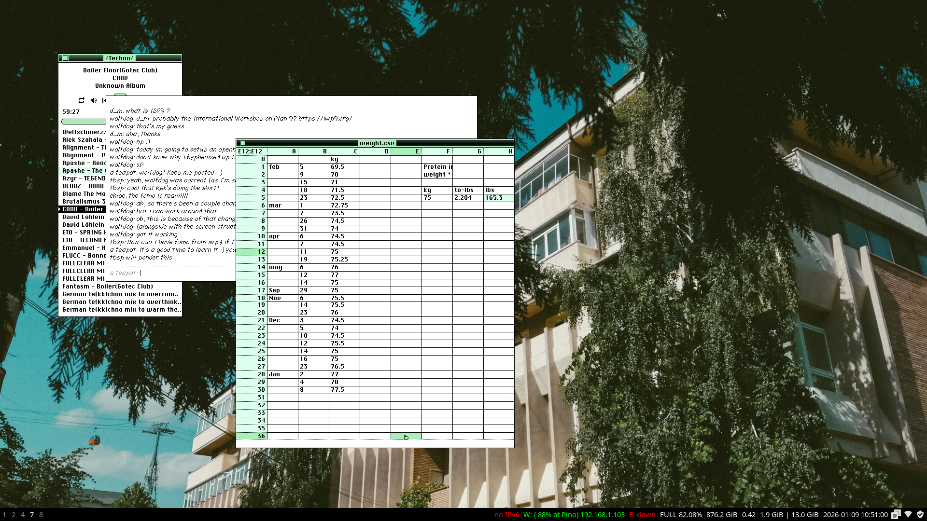Click the weight.csv titlebar box
The width and height of the screenshot is (927, 521).
243,143
